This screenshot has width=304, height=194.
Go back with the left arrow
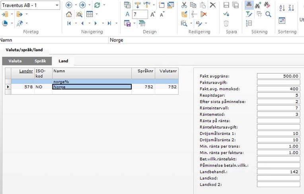click(x=69, y=5)
